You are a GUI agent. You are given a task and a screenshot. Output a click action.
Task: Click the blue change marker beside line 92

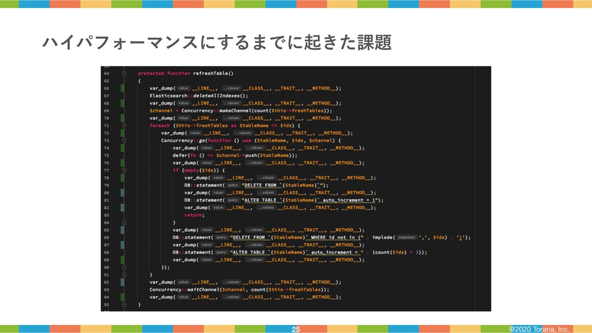[x=123, y=282]
